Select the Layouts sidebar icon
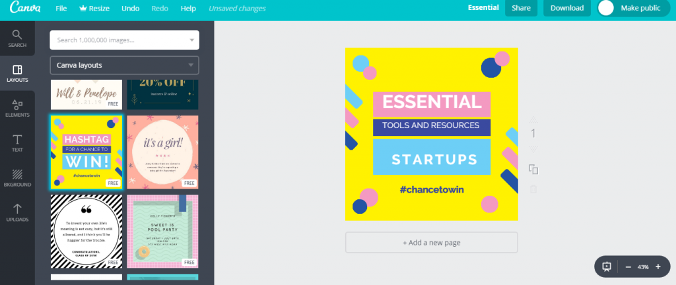The image size is (676, 285). (17, 73)
